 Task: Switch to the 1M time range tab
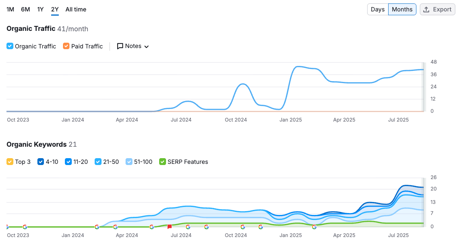coord(10,9)
